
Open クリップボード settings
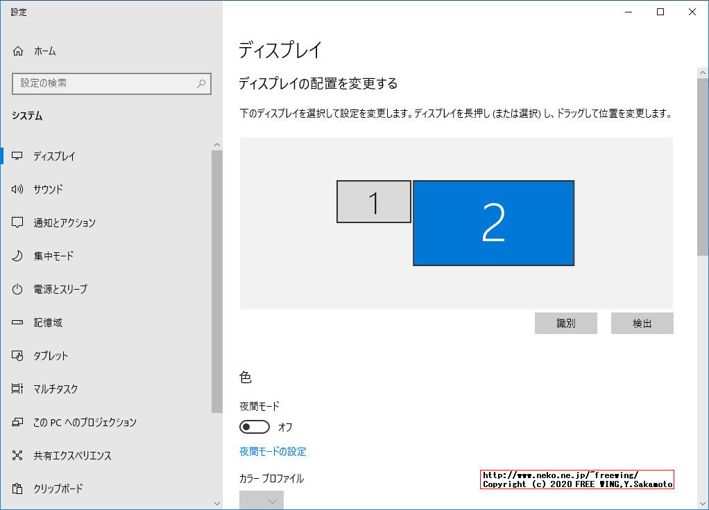(19, 489)
